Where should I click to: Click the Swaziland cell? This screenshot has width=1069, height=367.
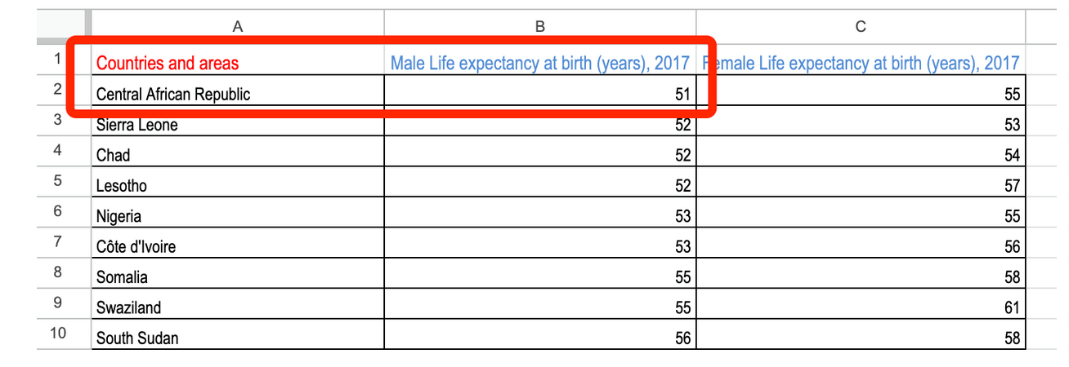tap(237, 307)
